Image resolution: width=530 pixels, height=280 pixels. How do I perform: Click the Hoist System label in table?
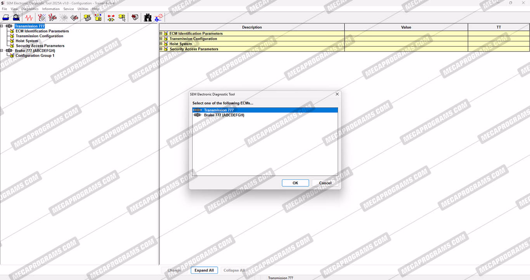[x=181, y=44]
